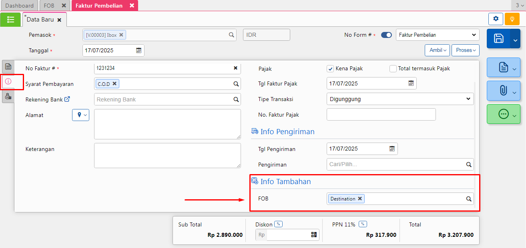Click the Ambil button
526x248 pixels.
point(437,50)
